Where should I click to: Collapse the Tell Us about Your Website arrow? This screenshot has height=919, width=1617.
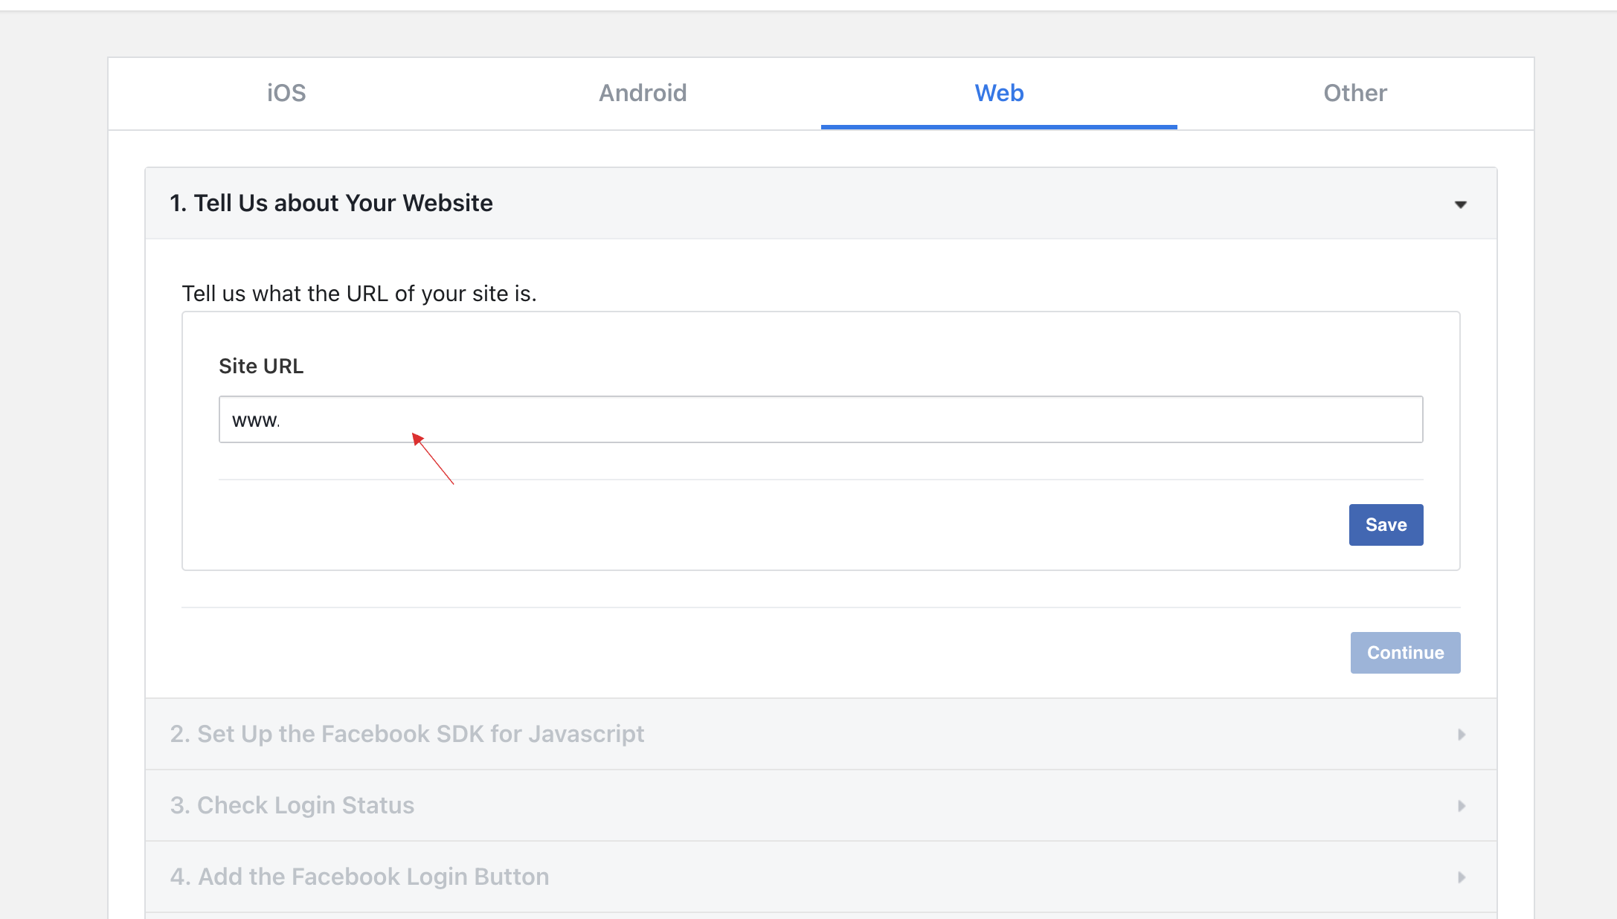coord(1461,204)
